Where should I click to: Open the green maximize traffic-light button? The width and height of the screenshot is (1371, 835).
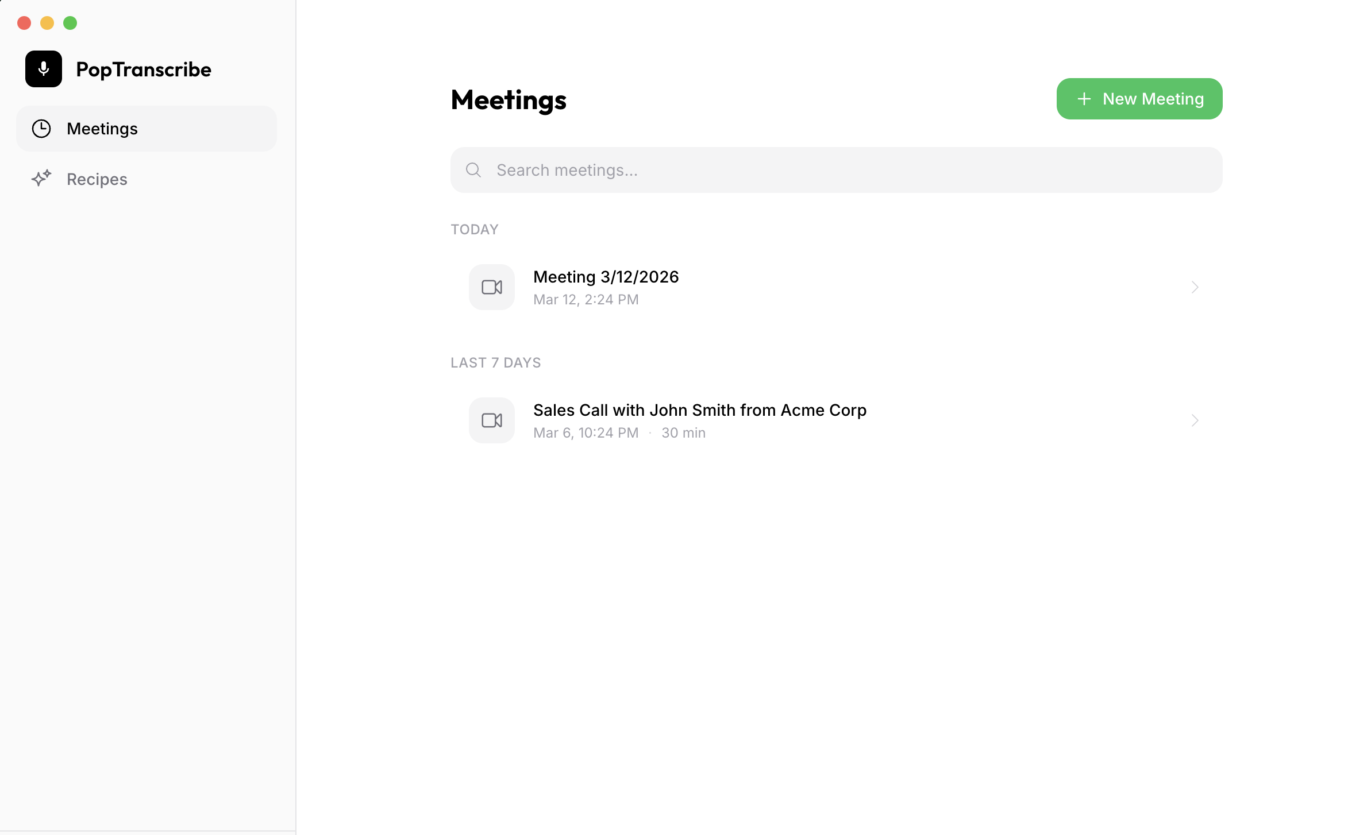point(70,23)
